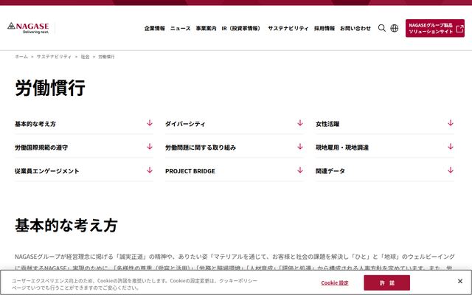Click the NAGASE logo
472x295 pixels.
pyautogui.click(x=28, y=28)
